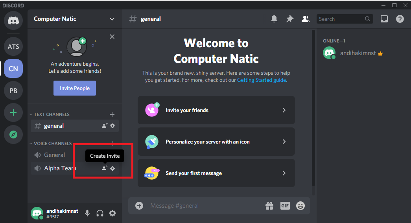
Task: Copy username tag #9517
Action: (x=53, y=217)
